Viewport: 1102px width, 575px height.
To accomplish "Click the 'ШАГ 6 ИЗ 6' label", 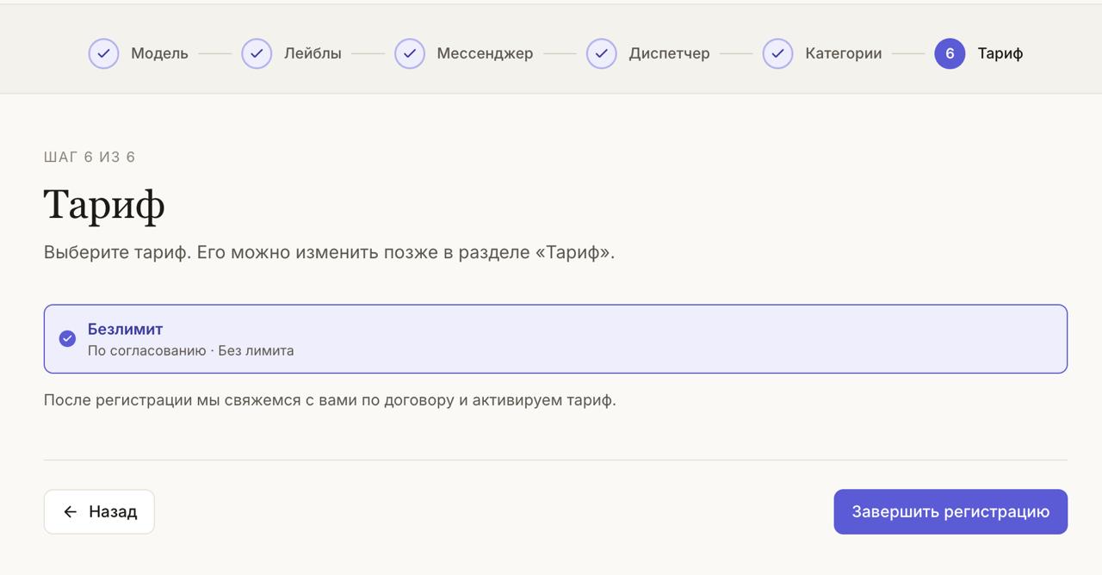I will (x=90, y=157).
